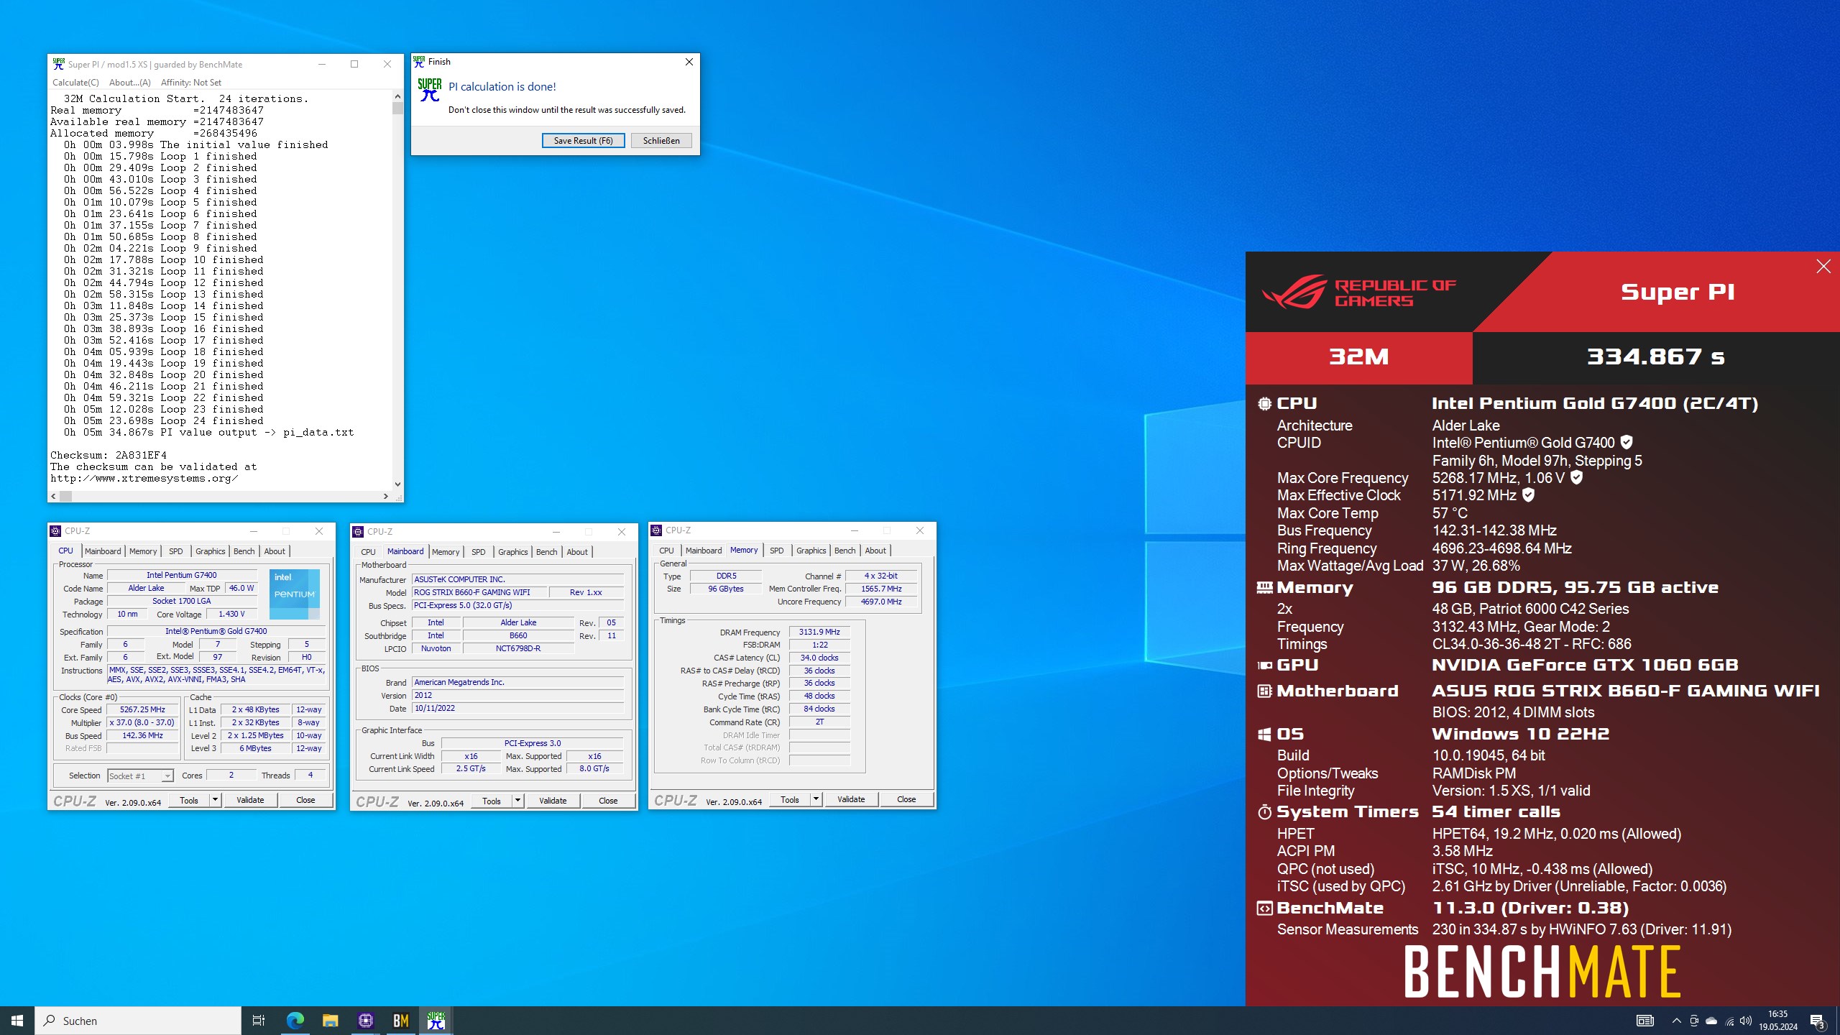Open the Calculate(C) menu in Super PI
The width and height of the screenshot is (1840, 1035).
pos(75,83)
